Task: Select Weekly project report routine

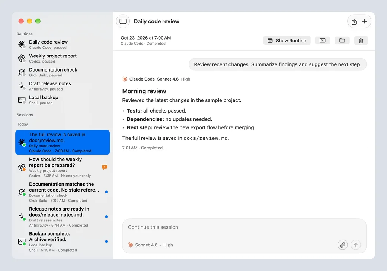Action: (x=63, y=59)
